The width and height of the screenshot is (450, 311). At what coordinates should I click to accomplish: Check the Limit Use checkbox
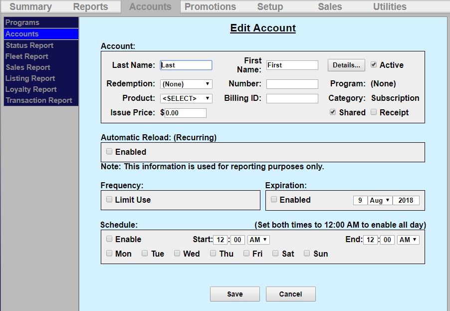[x=109, y=200]
